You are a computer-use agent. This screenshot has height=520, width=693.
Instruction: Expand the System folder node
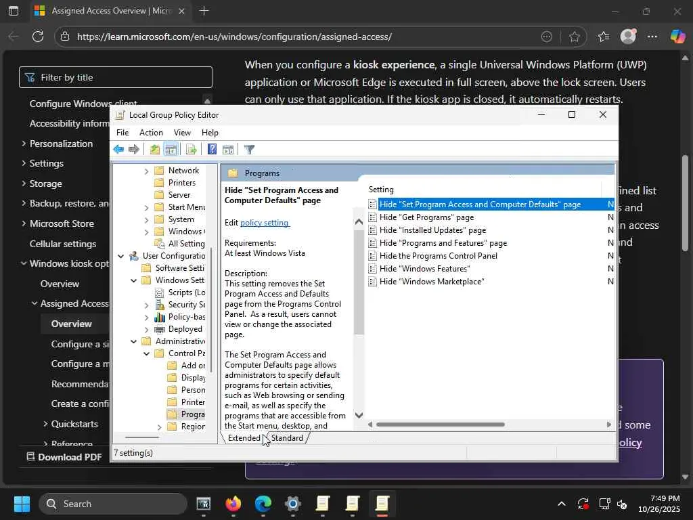coord(146,220)
